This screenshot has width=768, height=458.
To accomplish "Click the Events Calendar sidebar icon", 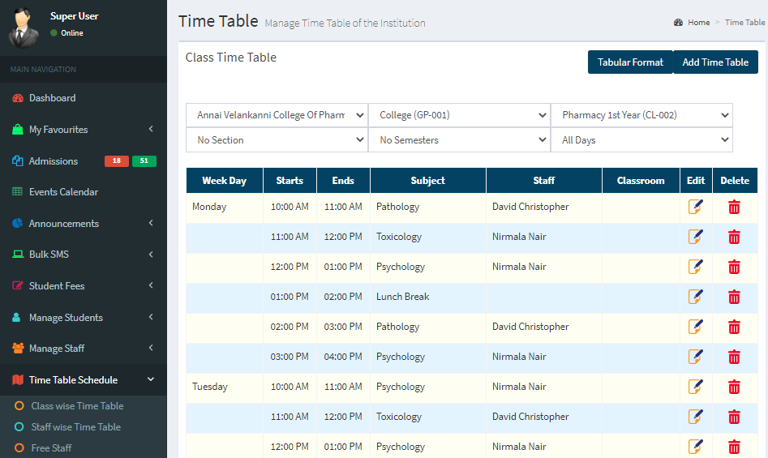I will (x=17, y=192).
